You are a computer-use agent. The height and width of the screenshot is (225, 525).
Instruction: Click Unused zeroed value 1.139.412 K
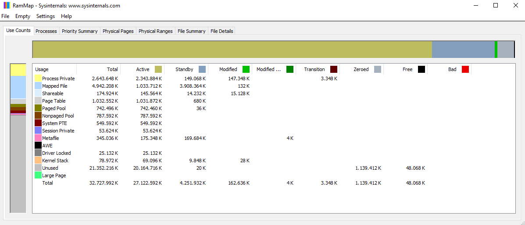tap(368, 168)
